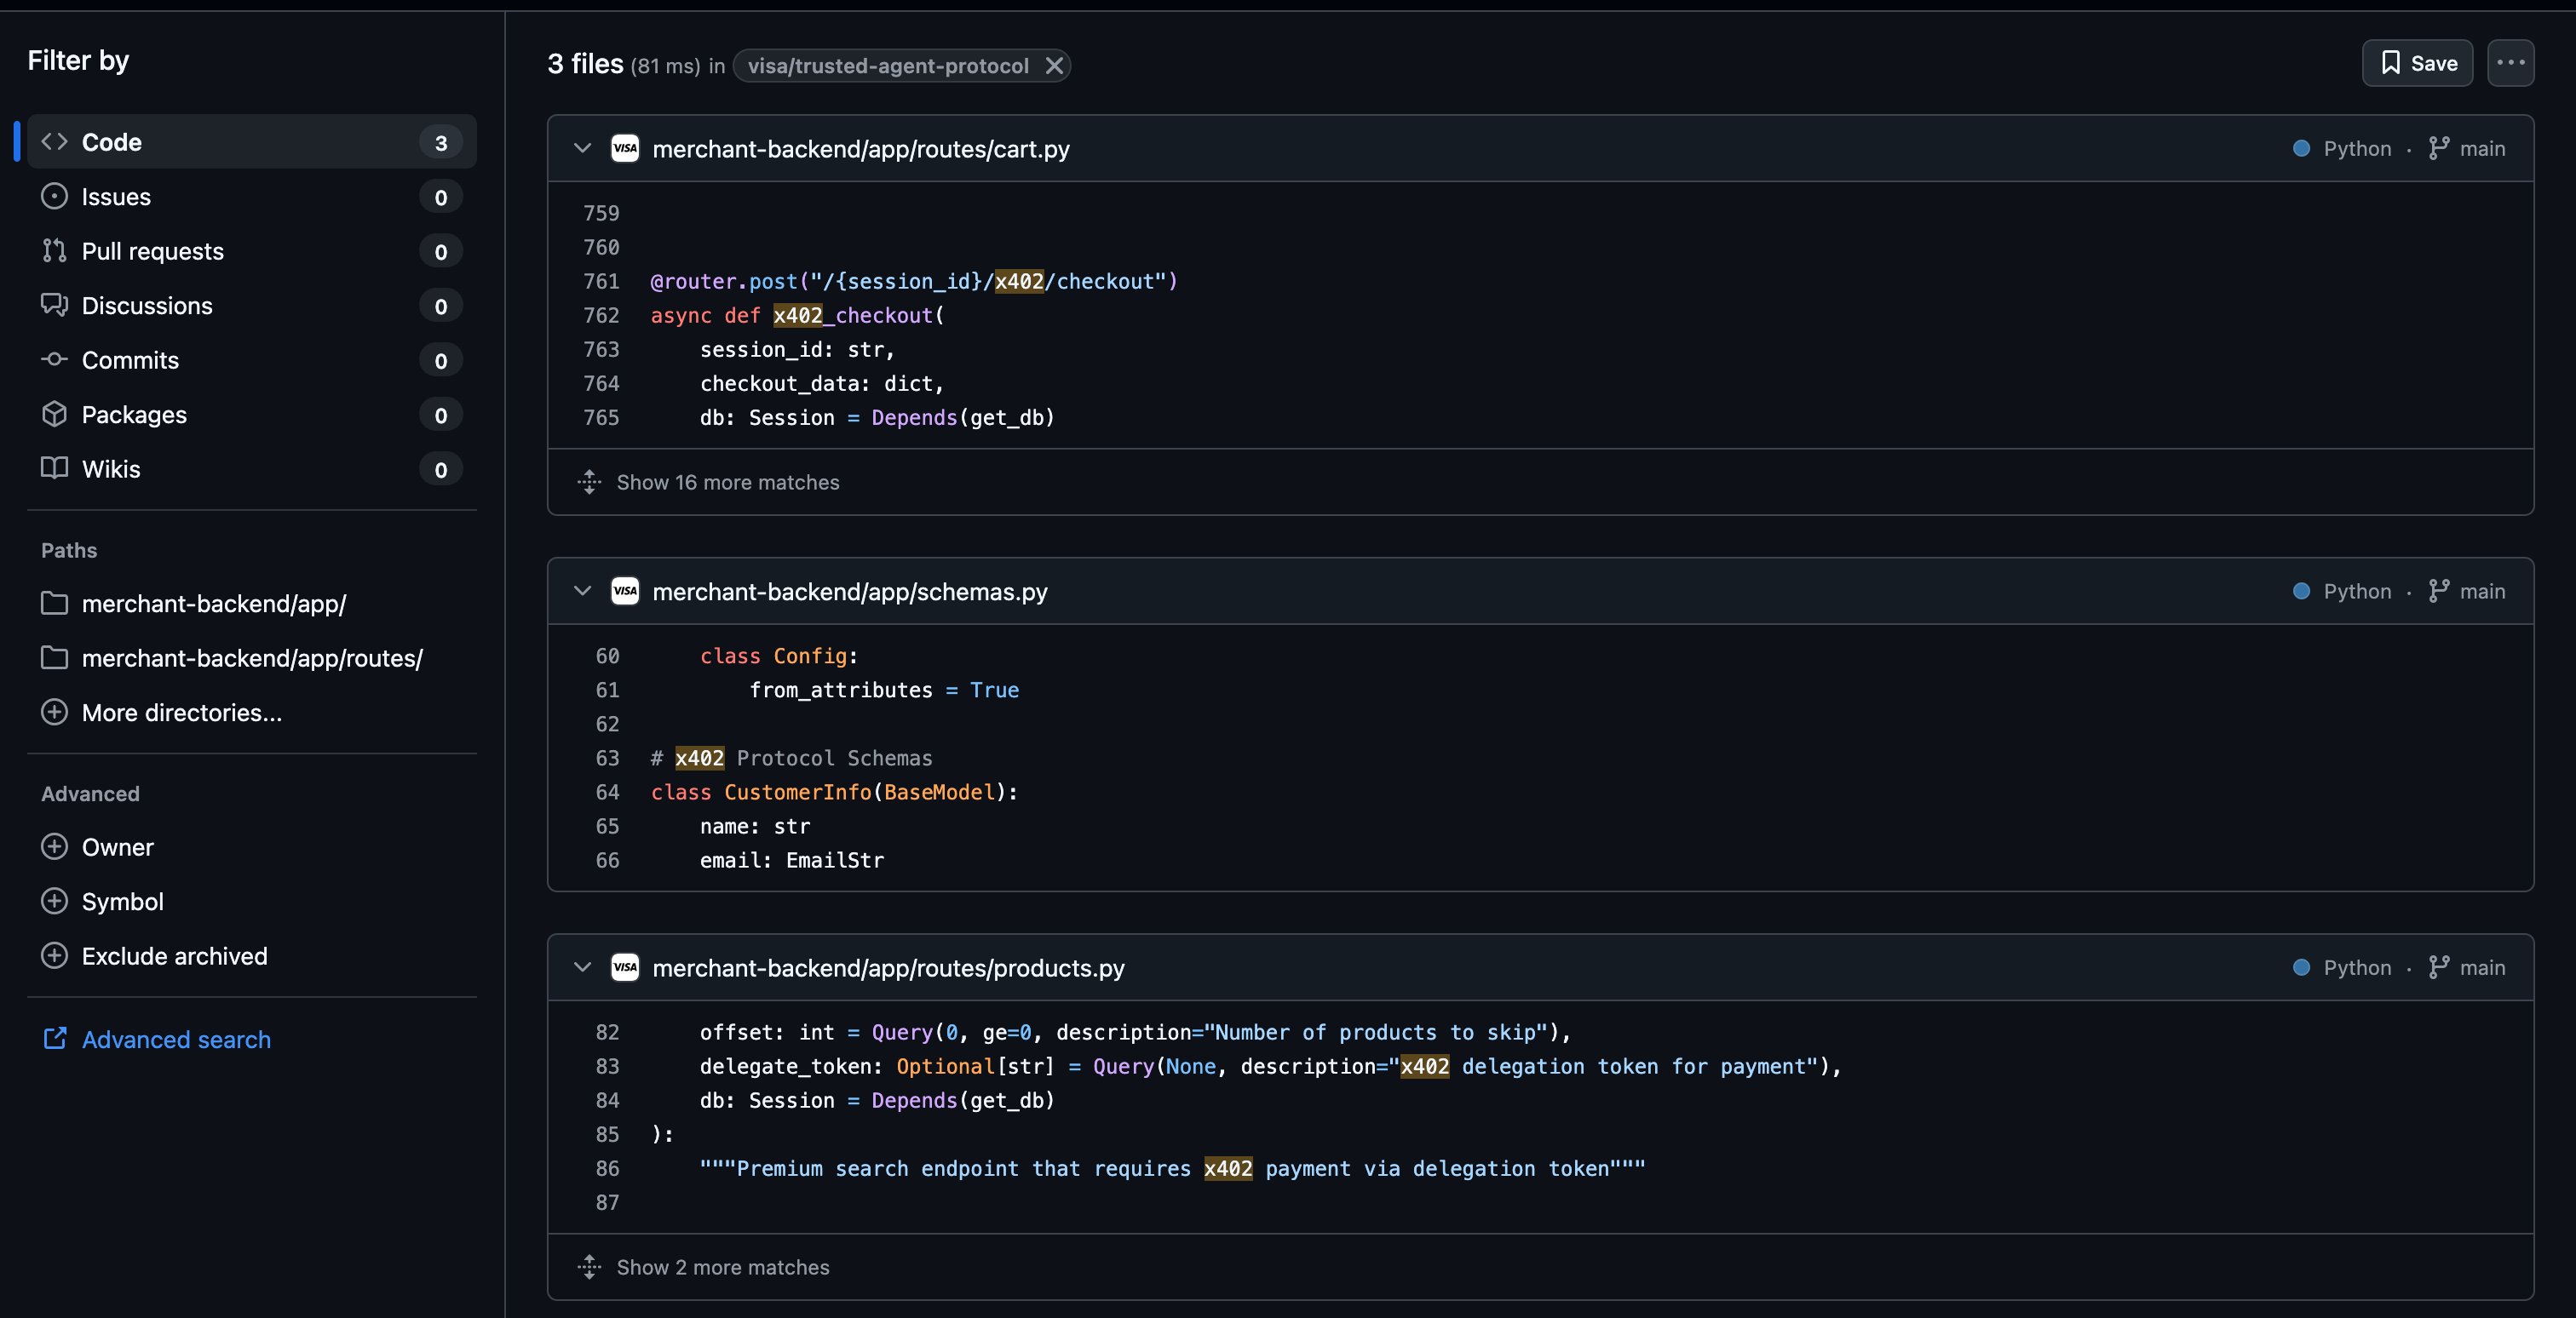Collapse the cart.py result section
Image resolution: width=2576 pixels, height=1318 pixels.
click(582, 148)
